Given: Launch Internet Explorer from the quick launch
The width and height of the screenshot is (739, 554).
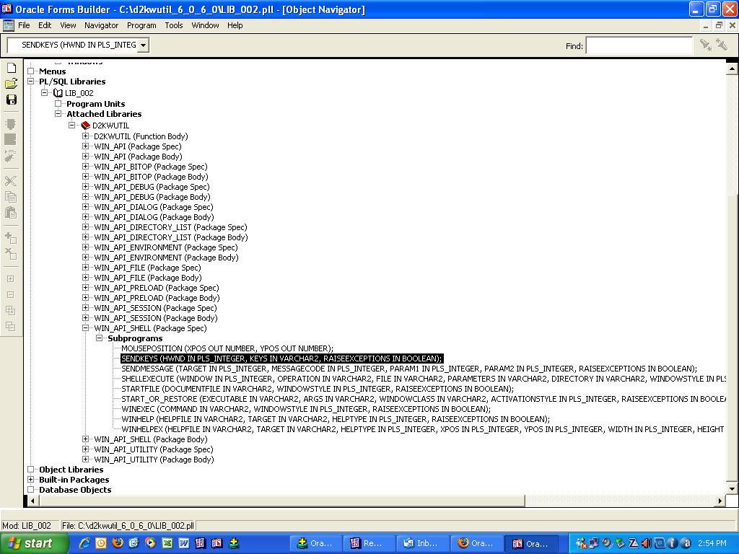Looking at the screenshot, I should pyautogui.click(x=84, y=543).
